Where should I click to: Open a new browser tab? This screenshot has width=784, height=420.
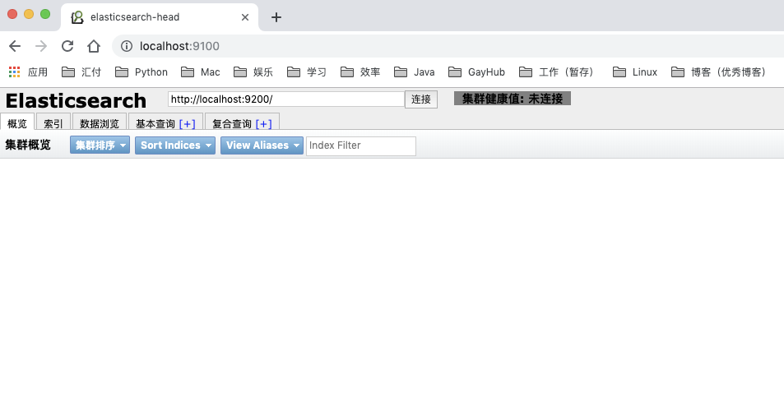click(x=276, y=17)
